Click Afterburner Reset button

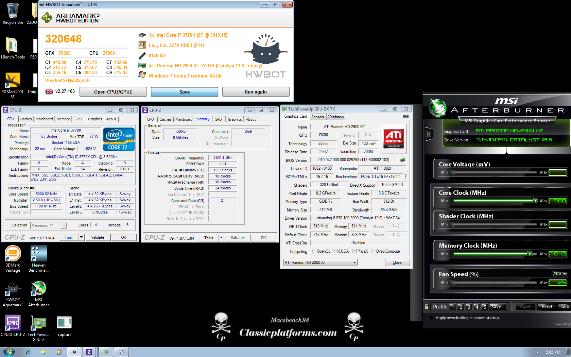pos(547,307)
